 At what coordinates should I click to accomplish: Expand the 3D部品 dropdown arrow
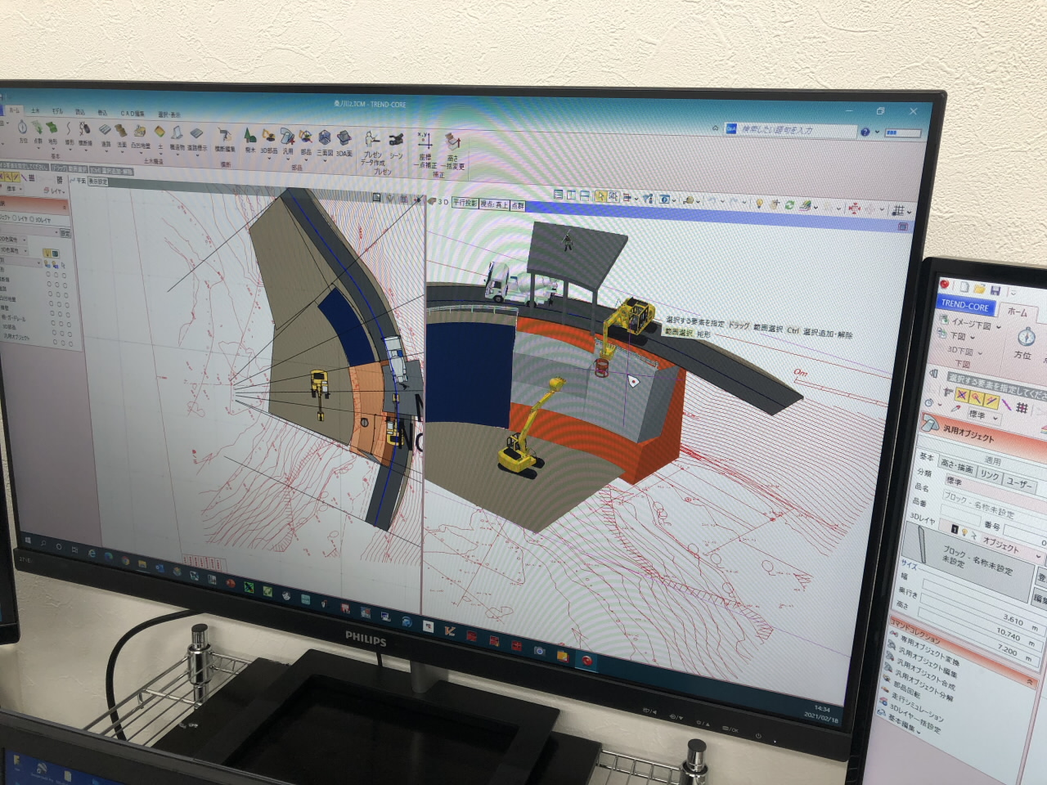[268, 159]
